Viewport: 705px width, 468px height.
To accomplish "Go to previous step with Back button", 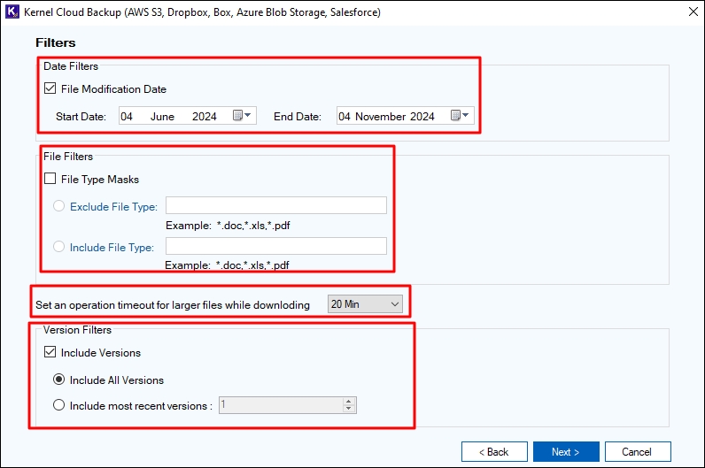I will [494, 452].
